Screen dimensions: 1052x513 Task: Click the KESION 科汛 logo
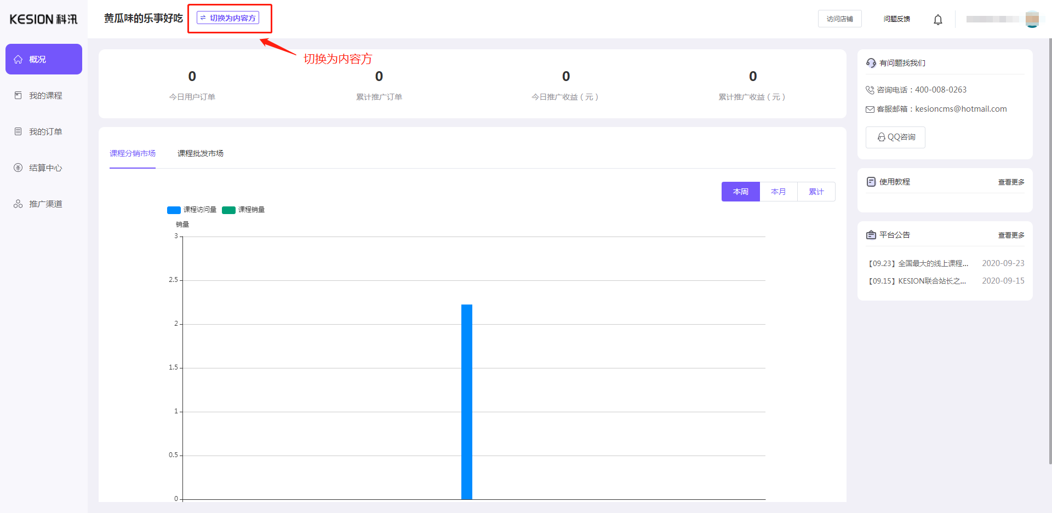43,19
